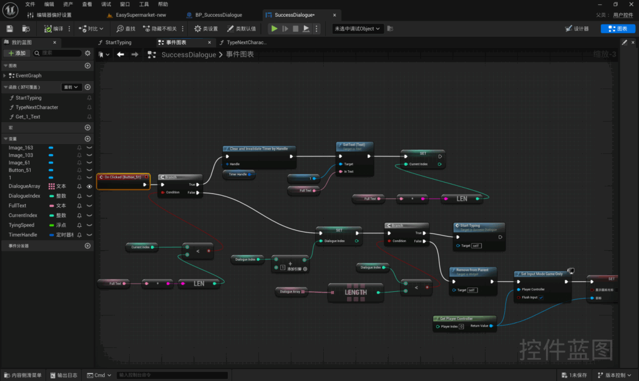
Task: Open the 文件 menu
Action: tap(30, 4)
